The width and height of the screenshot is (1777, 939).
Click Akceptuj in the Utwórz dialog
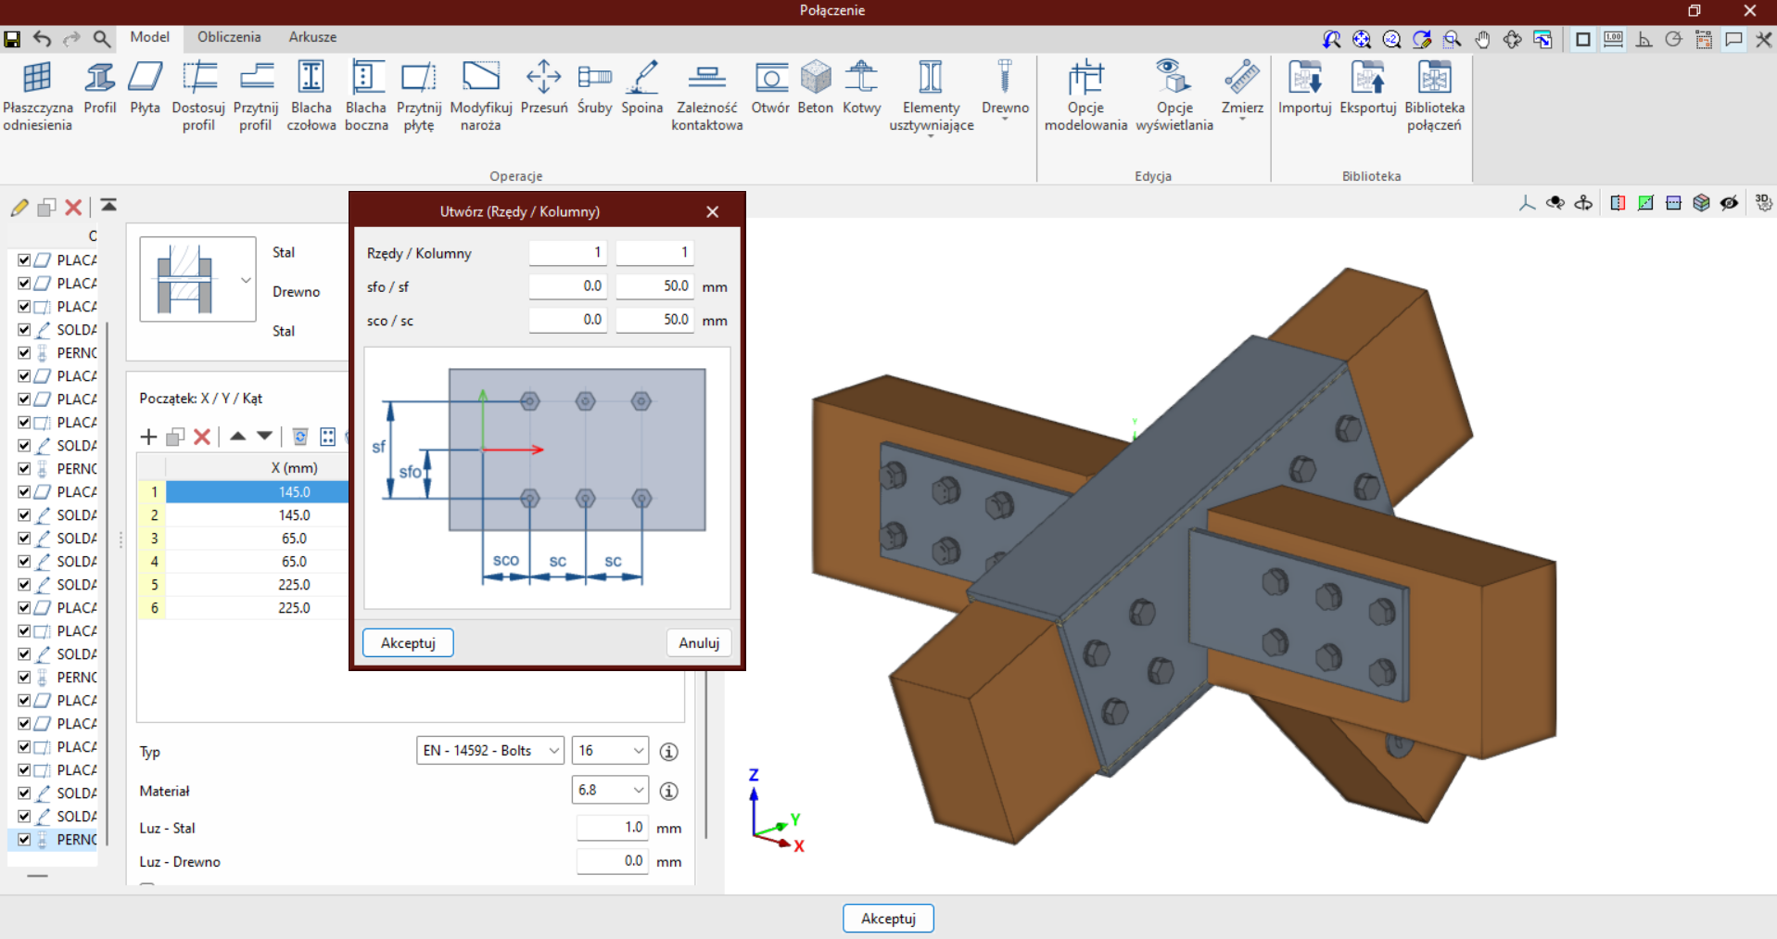(408, 642)
